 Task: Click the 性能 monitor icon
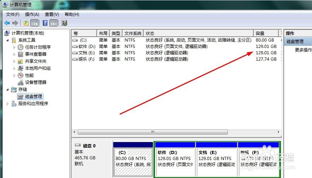[21, 75]
